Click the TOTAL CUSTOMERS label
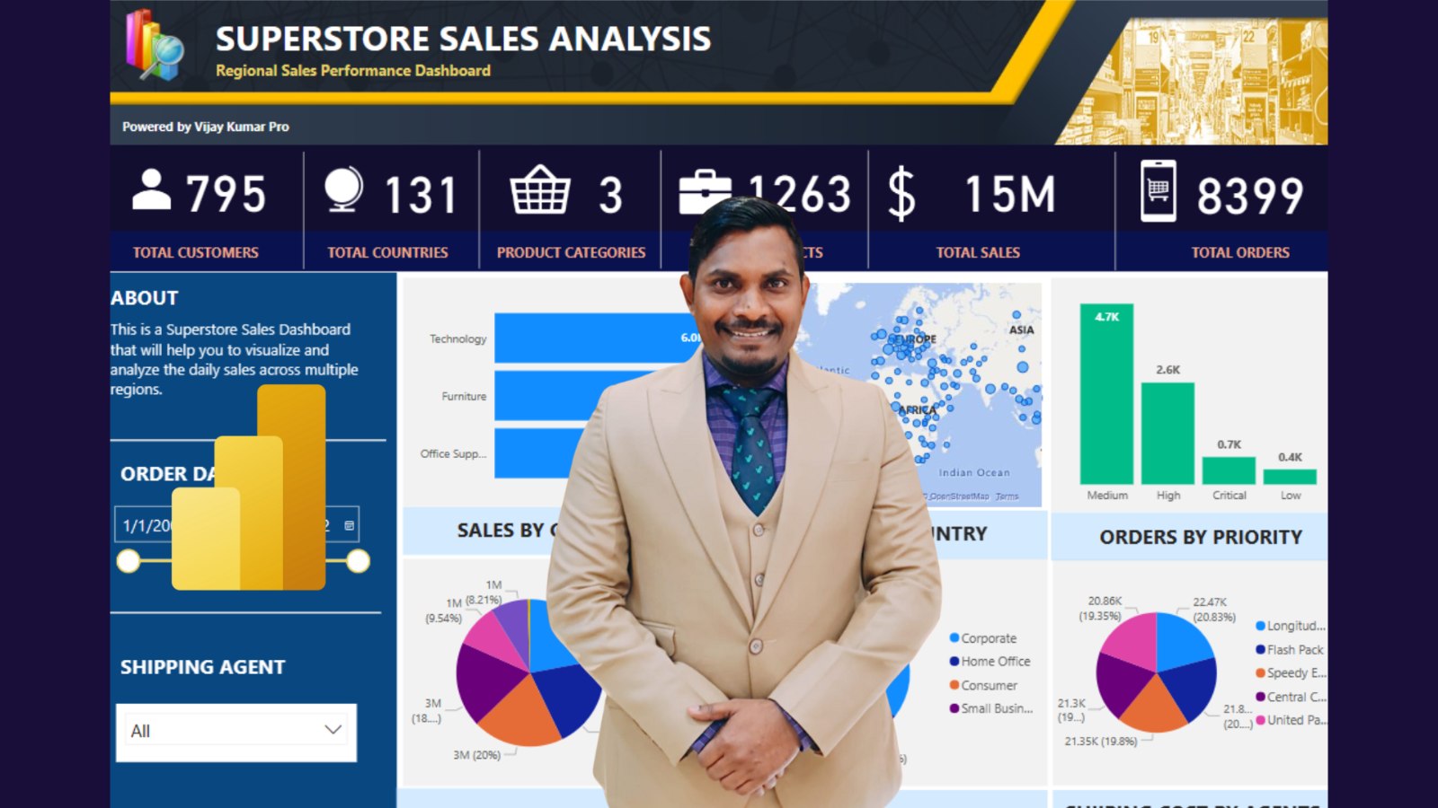The height and width of the screenshot is (808, 1438). [x=196, y=253]
